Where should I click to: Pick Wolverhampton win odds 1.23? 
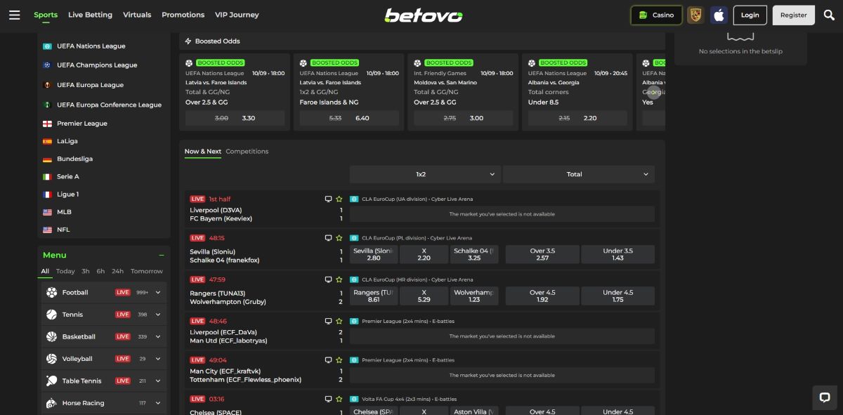[x=474, y=296]
